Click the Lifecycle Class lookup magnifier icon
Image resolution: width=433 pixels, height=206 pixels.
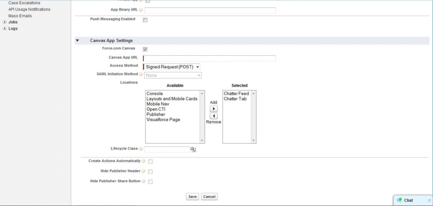(193, 149)
